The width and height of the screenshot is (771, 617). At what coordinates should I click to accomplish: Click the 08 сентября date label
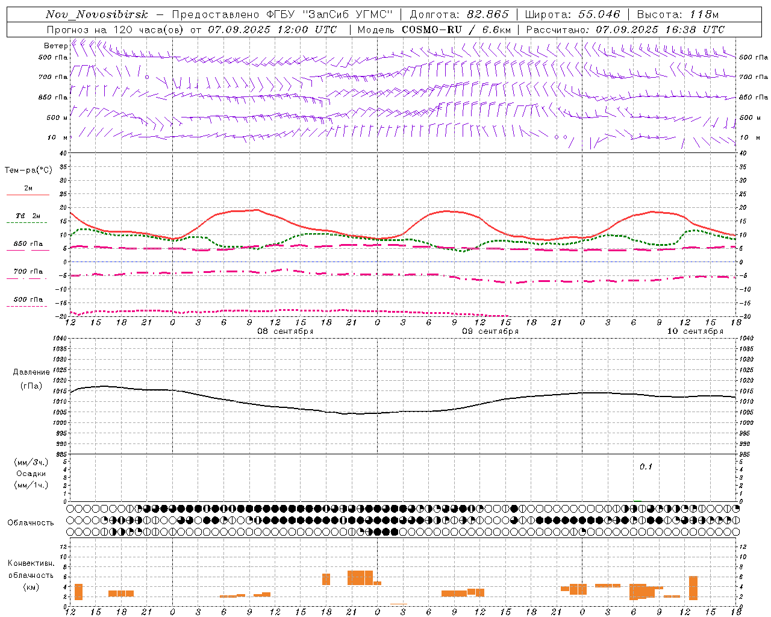(286, 331)
